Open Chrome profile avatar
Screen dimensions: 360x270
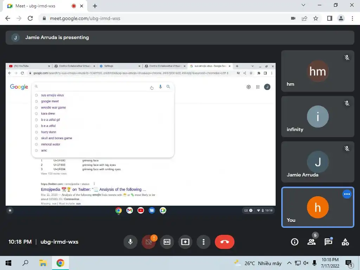coord(341,18)
